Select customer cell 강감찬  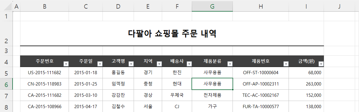[x=118, y=95]
